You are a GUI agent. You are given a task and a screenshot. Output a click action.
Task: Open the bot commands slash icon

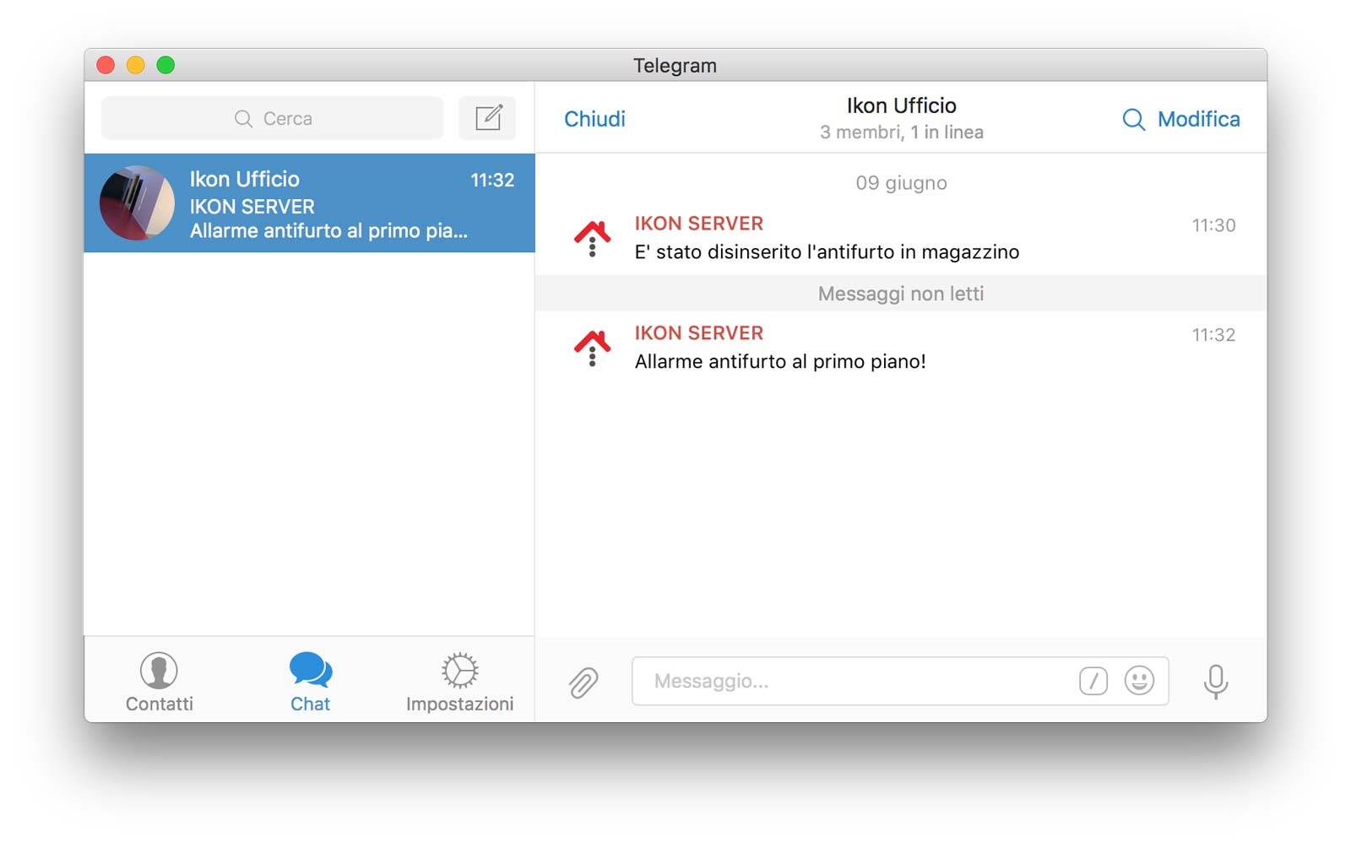click(1093, 681)
